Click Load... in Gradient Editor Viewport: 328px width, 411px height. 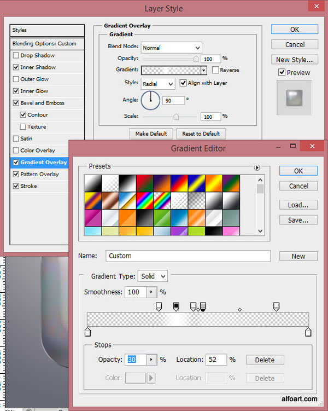298,205
